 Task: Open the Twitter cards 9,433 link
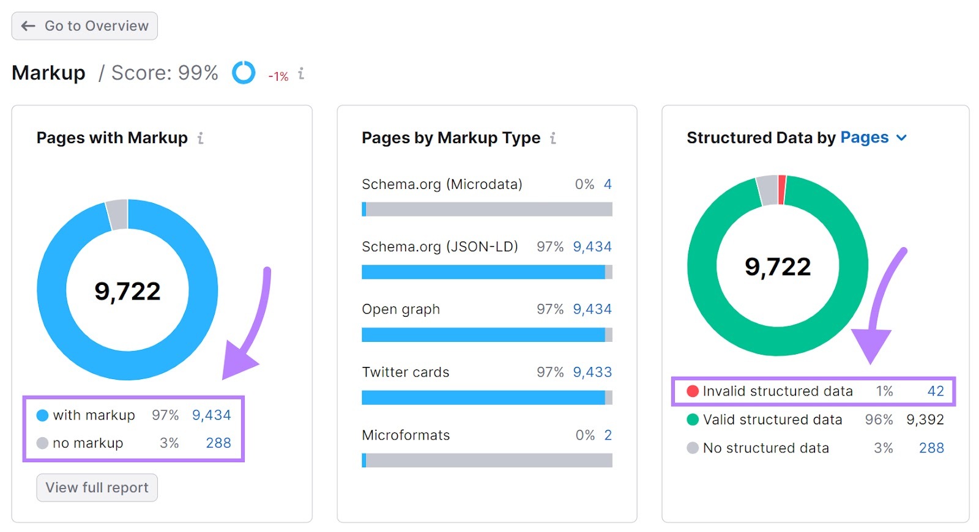[592, 372]
